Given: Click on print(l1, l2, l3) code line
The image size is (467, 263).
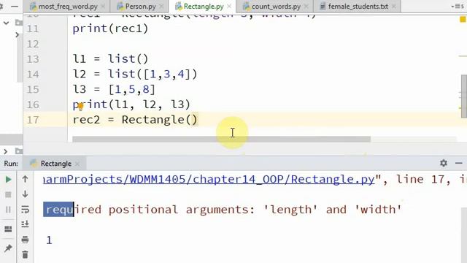Looking at the screenshot, I should 131,104.
